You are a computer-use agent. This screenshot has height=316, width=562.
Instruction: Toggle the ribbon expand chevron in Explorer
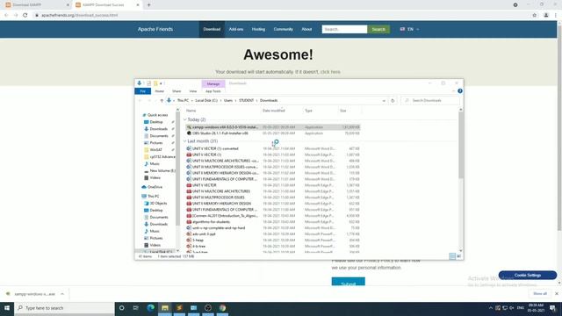coord(453,91)
